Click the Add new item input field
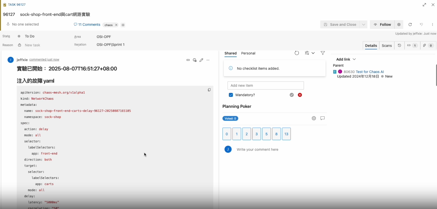437x209 pixels. 265,86
